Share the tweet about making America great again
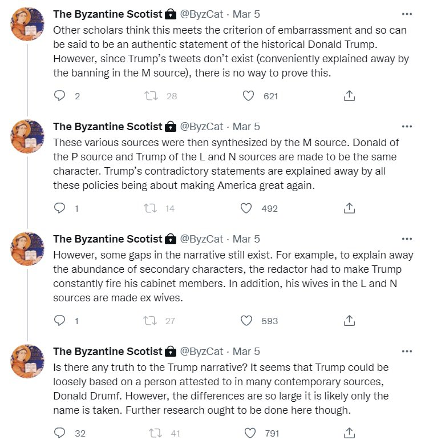This screenshot has height=444, width=421. pos(349,208)
